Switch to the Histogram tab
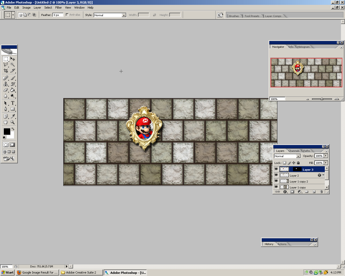345x276 pixels. tap(303, 47)
